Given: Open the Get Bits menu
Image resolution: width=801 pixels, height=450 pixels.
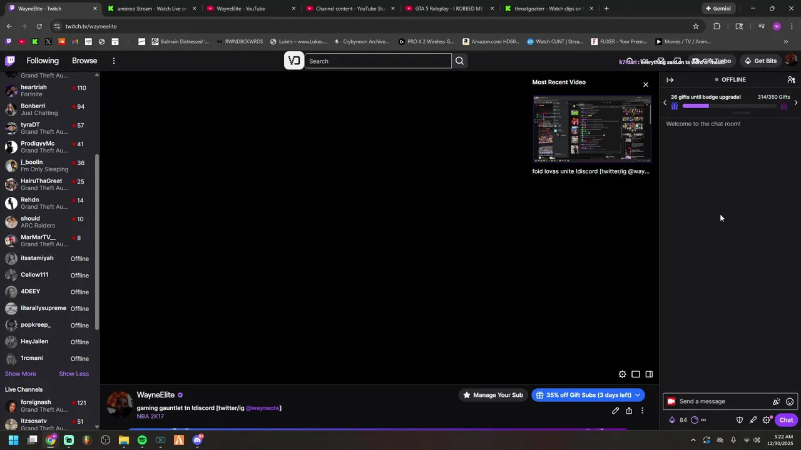Looking at the screenshot, I should pos(760,61).
